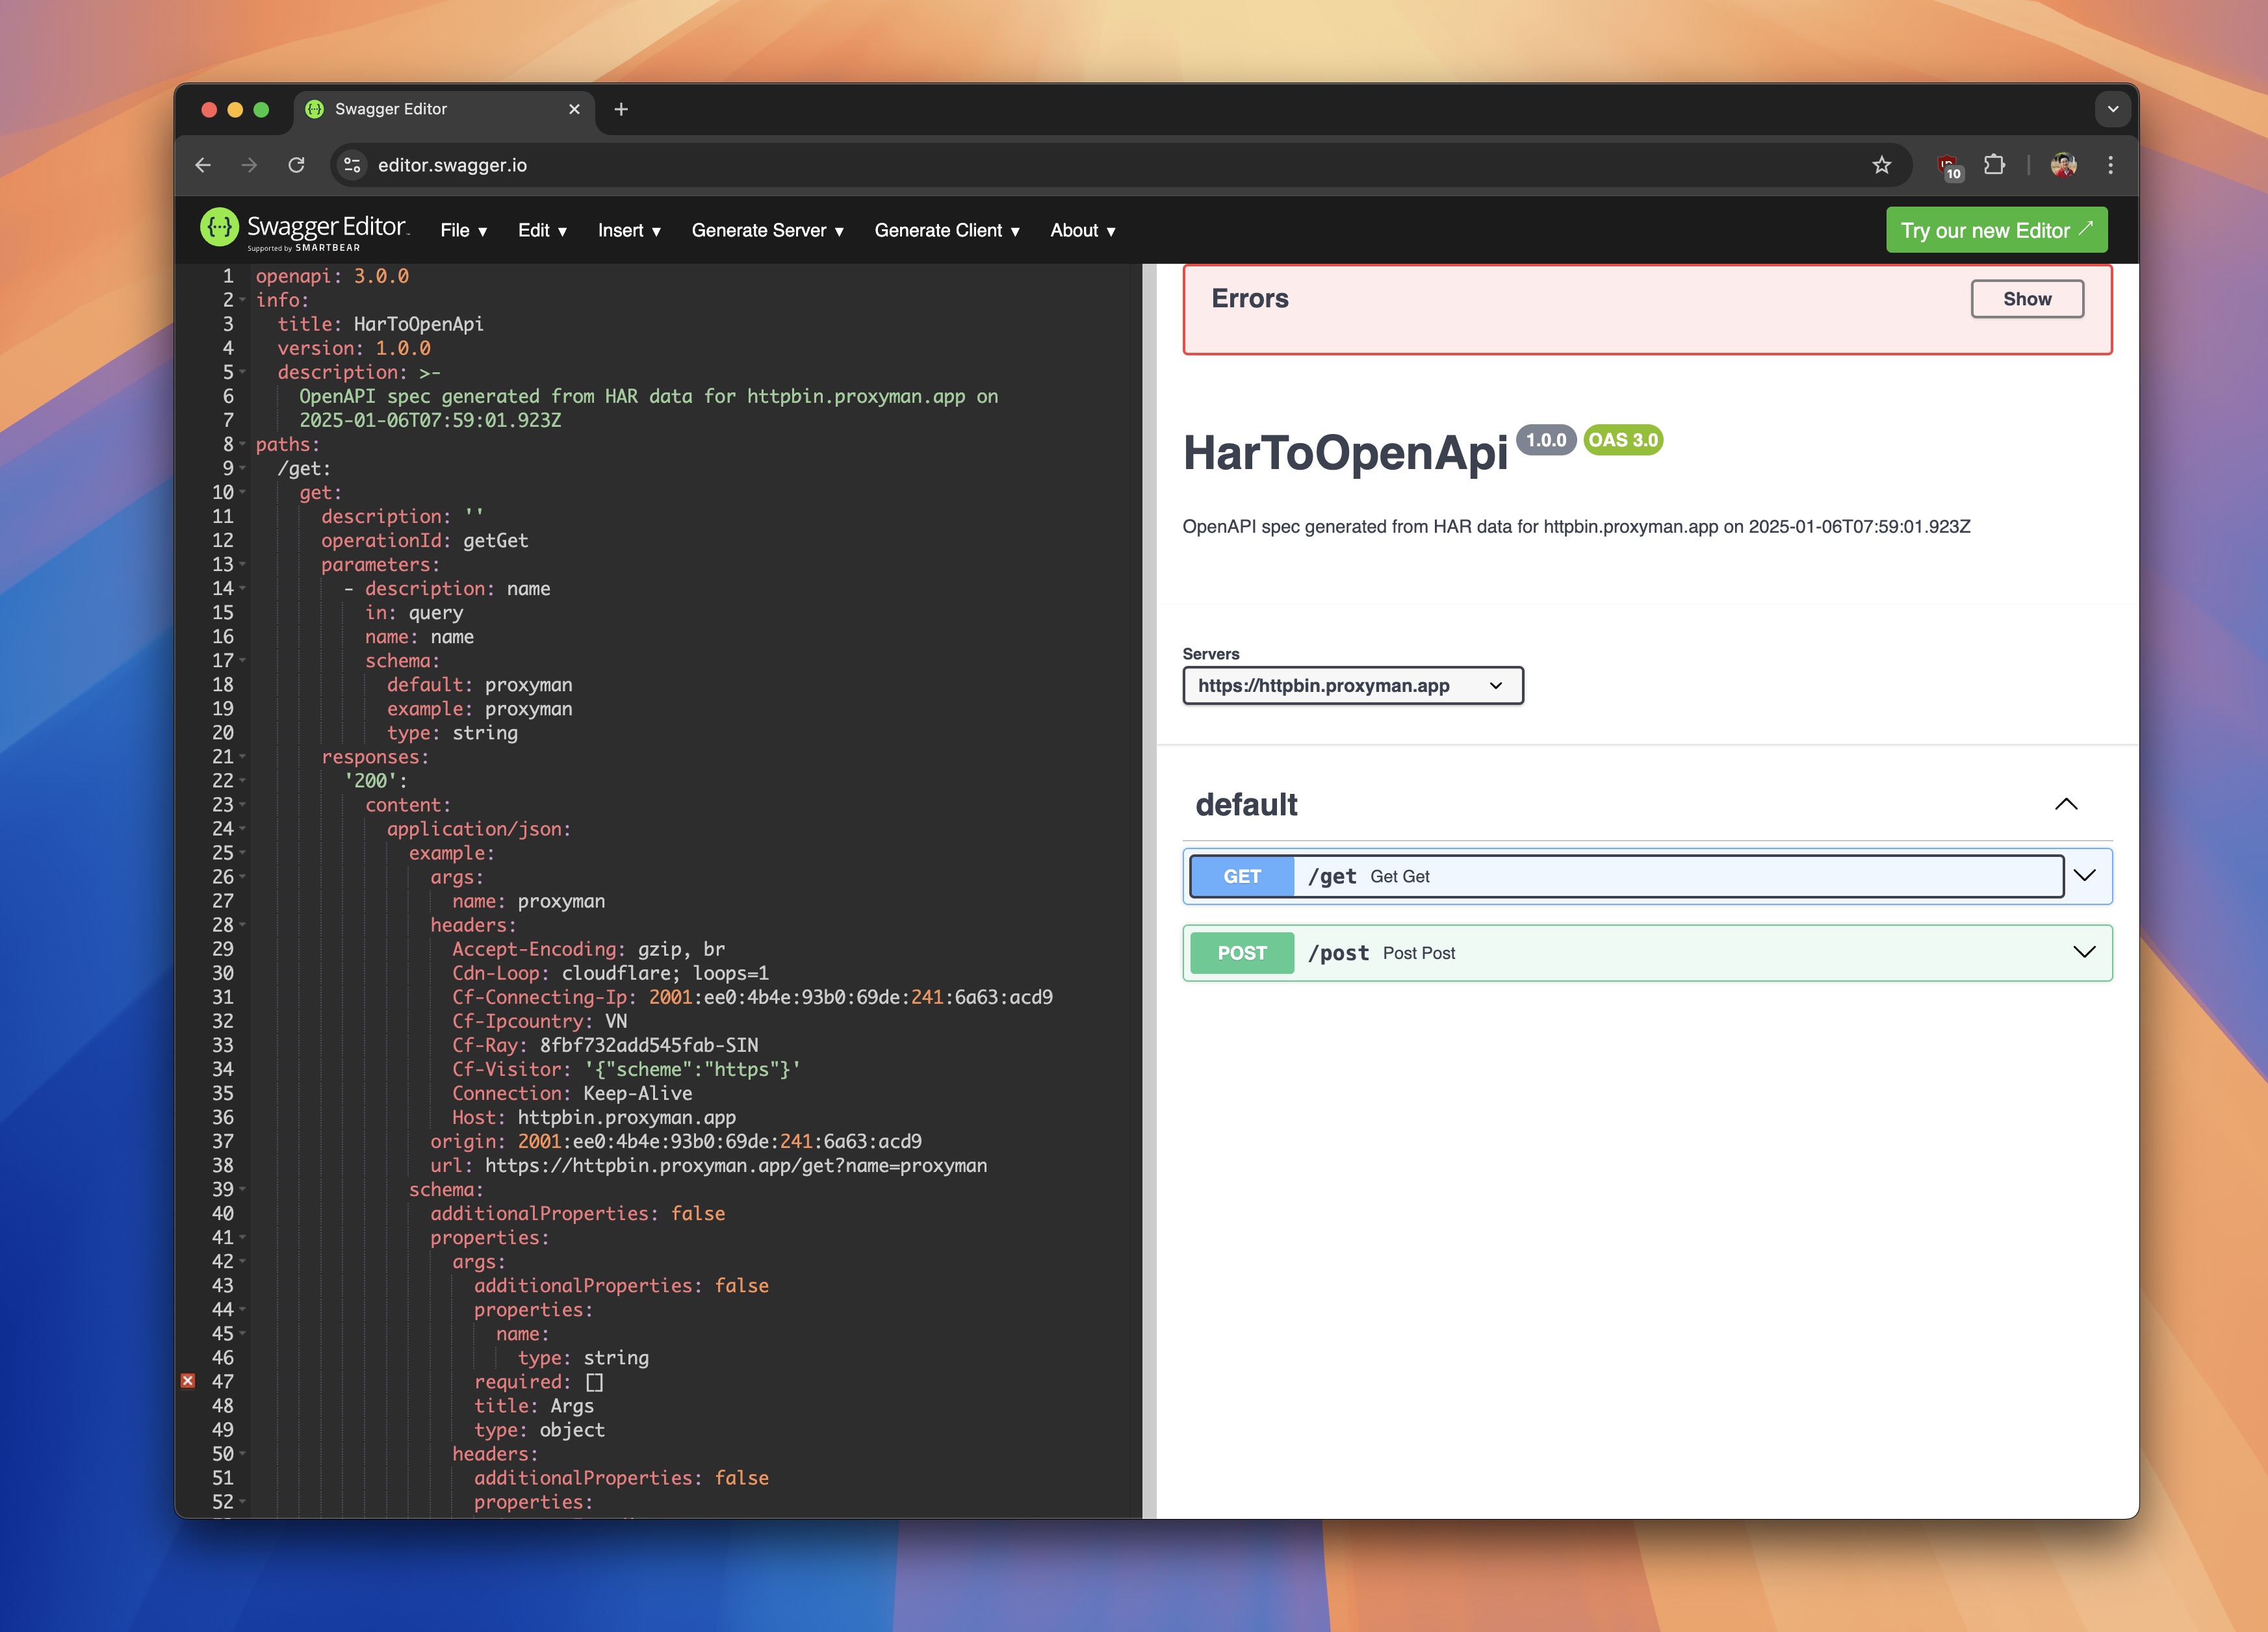Screen dimensions: 2268x1632
Task: Fold the responses block at line 21
Action: point(242,757)
